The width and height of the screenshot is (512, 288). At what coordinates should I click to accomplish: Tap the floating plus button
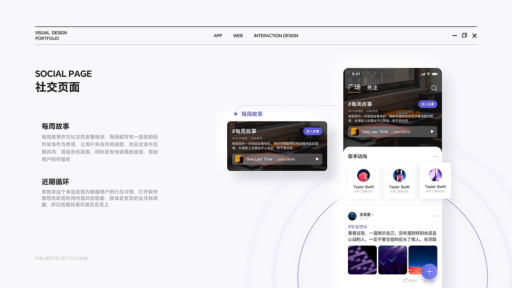(429, 272)
